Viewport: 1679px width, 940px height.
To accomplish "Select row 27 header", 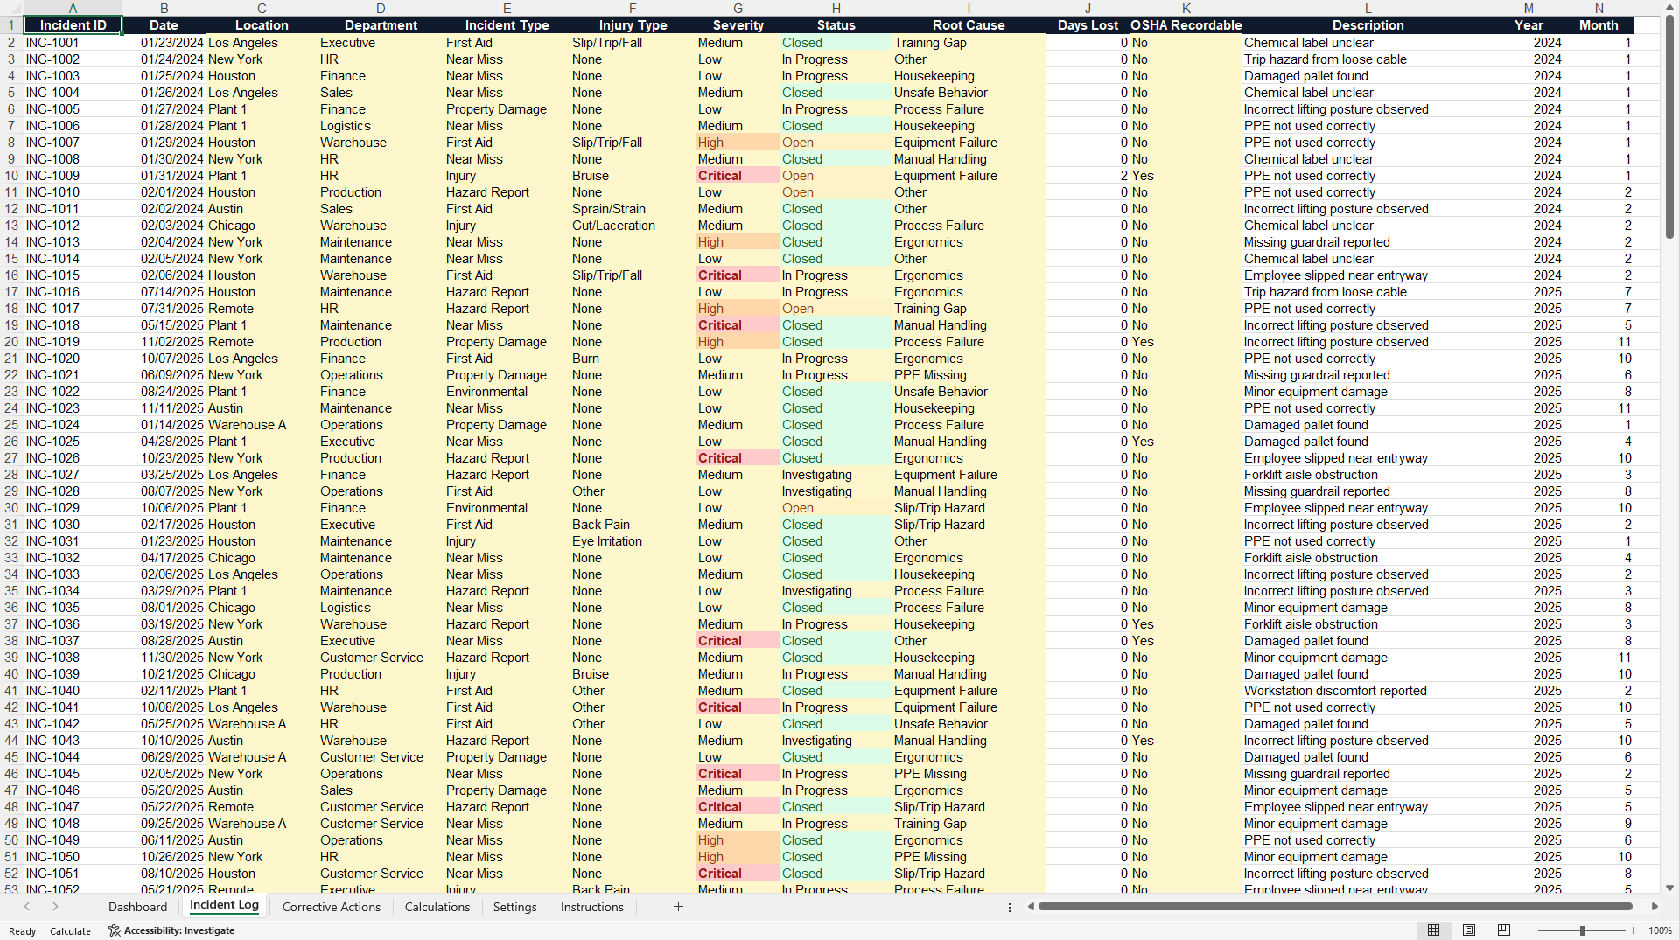I will (x=11, y=458).
